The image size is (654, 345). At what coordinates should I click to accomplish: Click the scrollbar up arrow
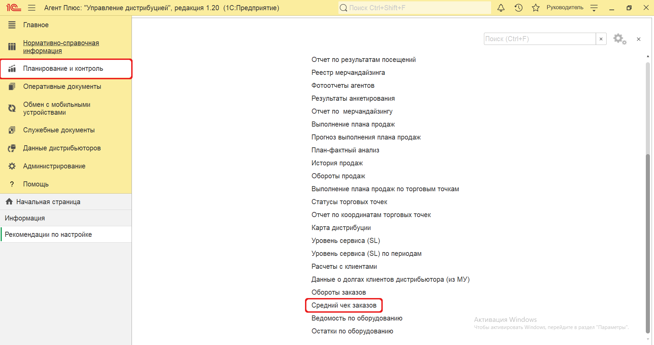point(648,56)
